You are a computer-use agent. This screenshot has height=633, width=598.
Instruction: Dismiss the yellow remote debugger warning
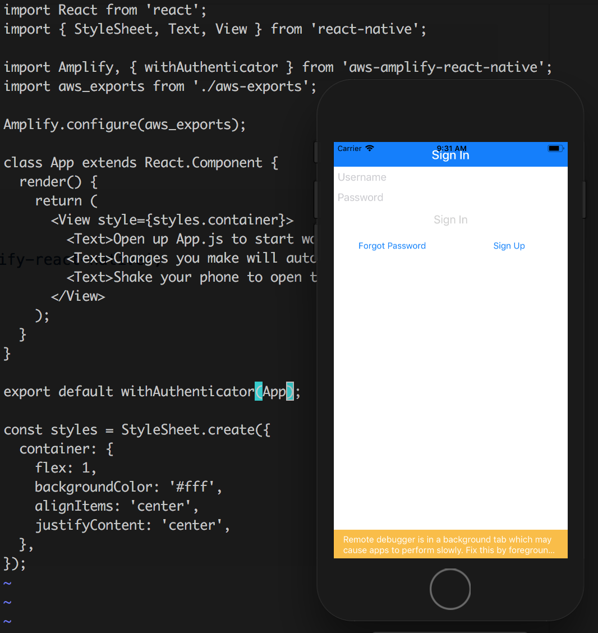pos(450,544)
